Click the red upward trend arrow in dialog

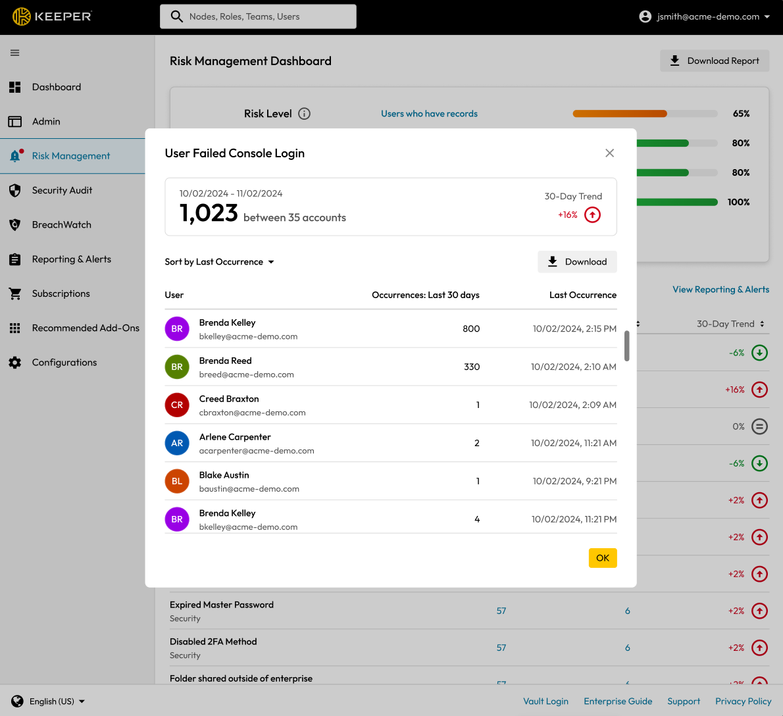[592, 215]
